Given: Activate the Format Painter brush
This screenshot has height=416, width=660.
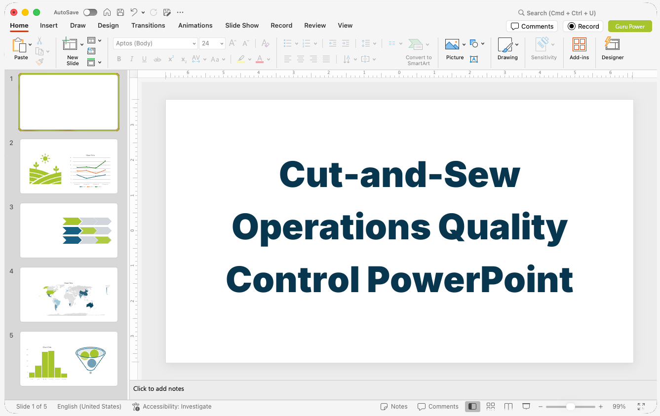Looking at the screenshot, I should [39, 62].
